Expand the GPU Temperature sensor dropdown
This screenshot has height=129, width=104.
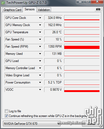coord(40,32)
